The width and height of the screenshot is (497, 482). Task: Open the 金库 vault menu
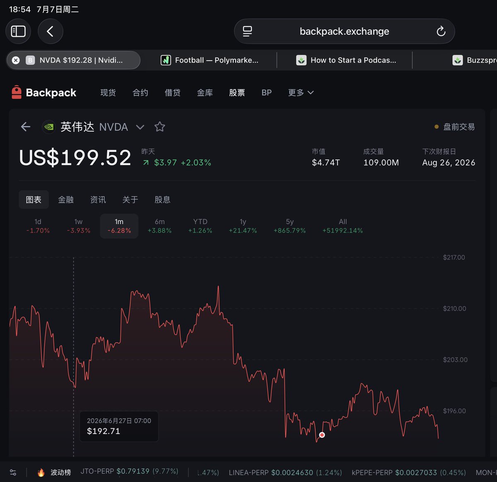pos(205,92)
